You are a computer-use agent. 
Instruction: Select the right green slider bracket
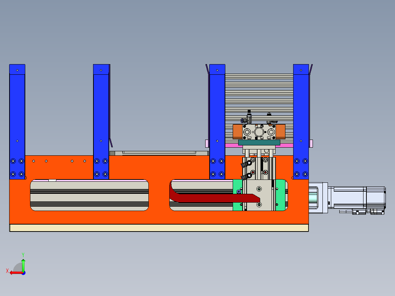tap(281, 195)
